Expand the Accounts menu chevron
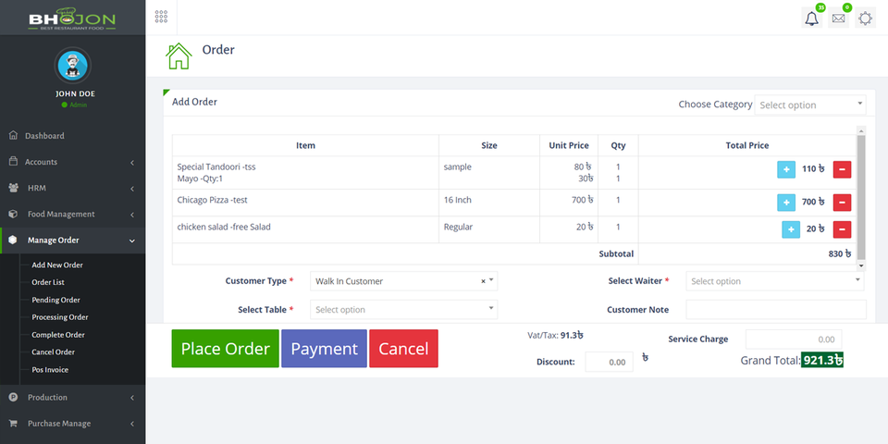This screenshot has height=444, width=888. (132, 163)
